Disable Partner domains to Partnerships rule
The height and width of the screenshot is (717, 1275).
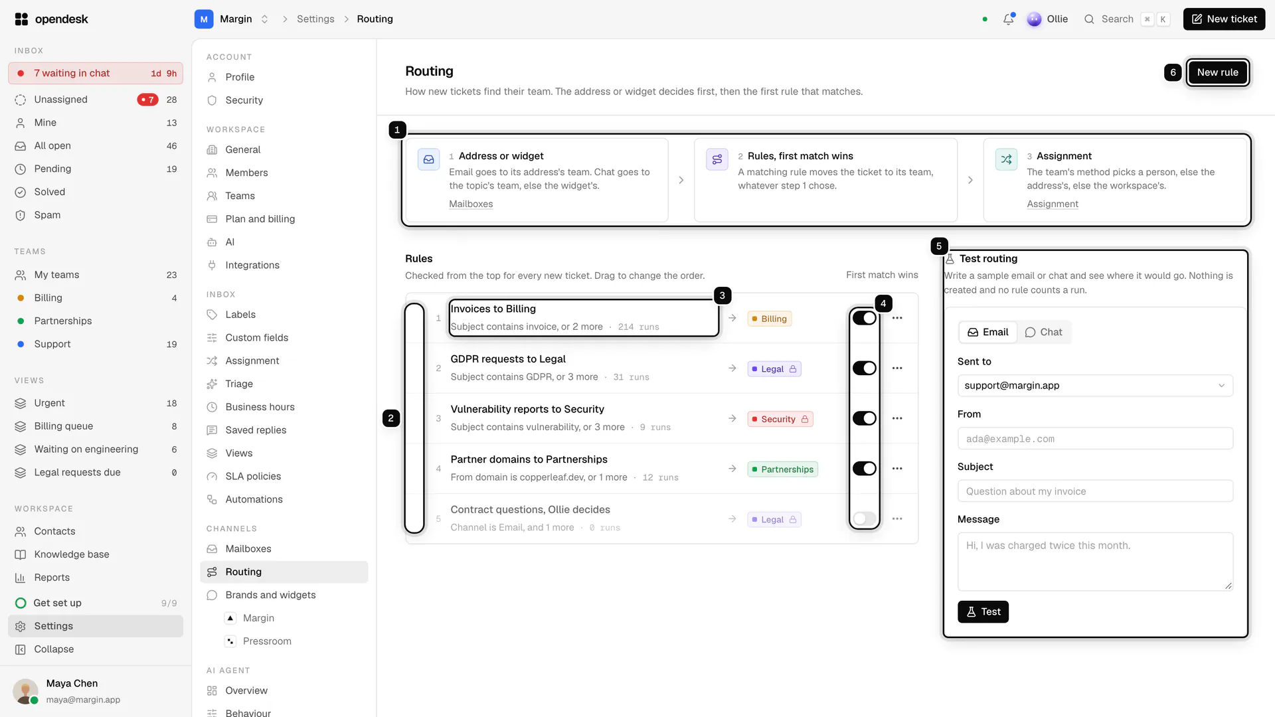(865, 469)
